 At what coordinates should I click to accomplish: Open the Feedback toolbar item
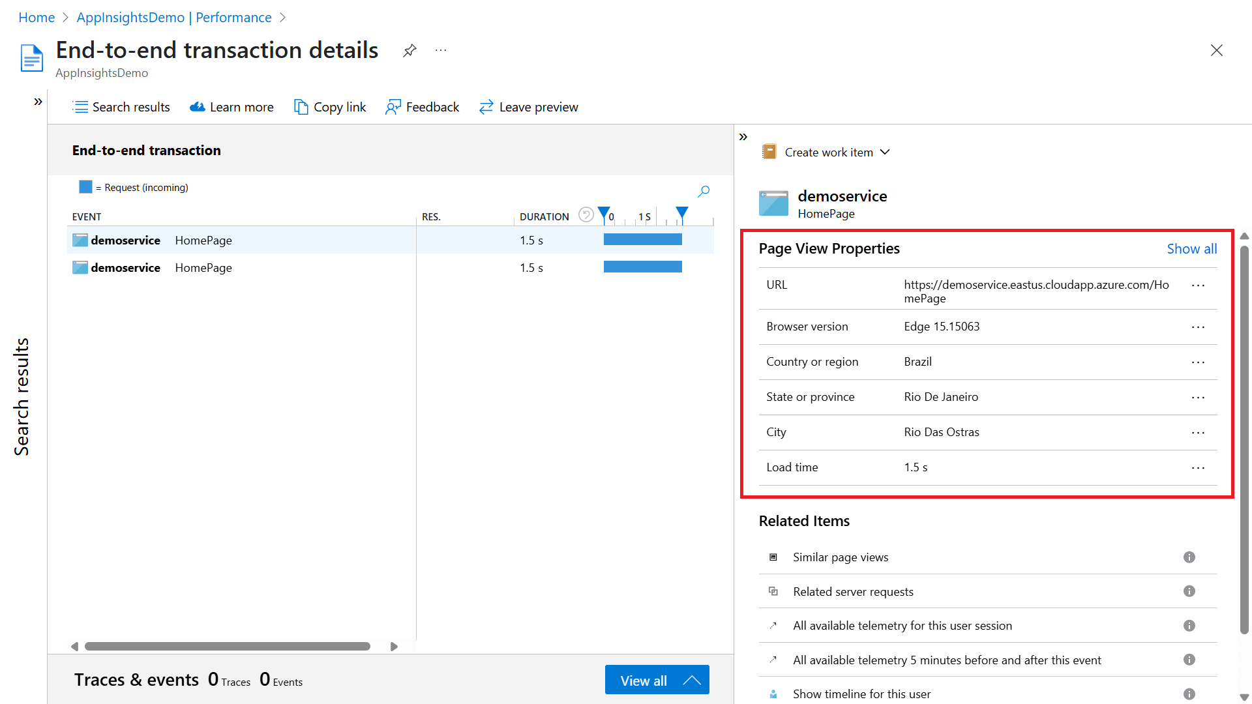click(x=423, y=107)
